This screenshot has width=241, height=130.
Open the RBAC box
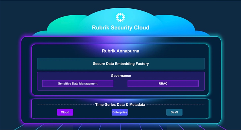(163, 84)
